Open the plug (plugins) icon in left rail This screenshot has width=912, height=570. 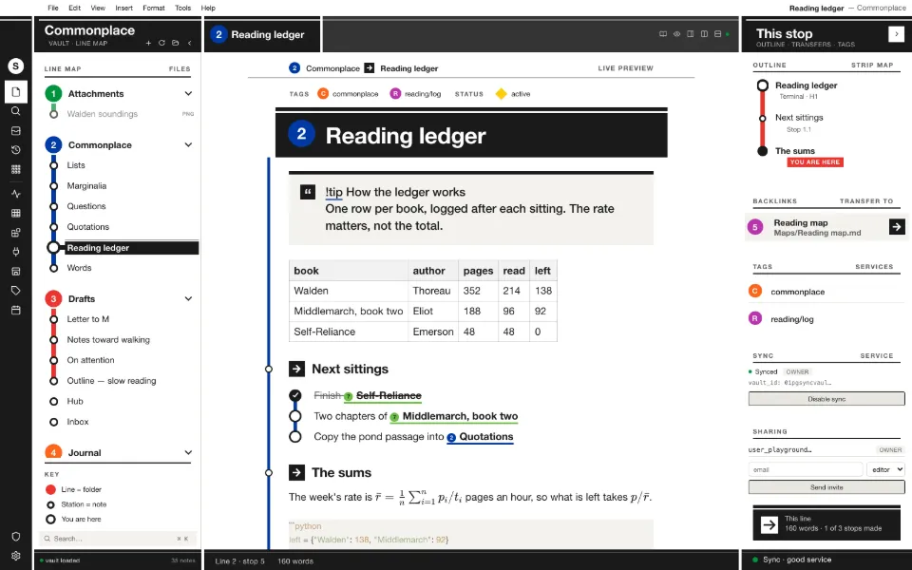click(x=16, y=252)
